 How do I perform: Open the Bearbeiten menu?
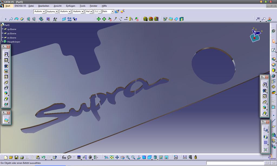click(44, 6)
